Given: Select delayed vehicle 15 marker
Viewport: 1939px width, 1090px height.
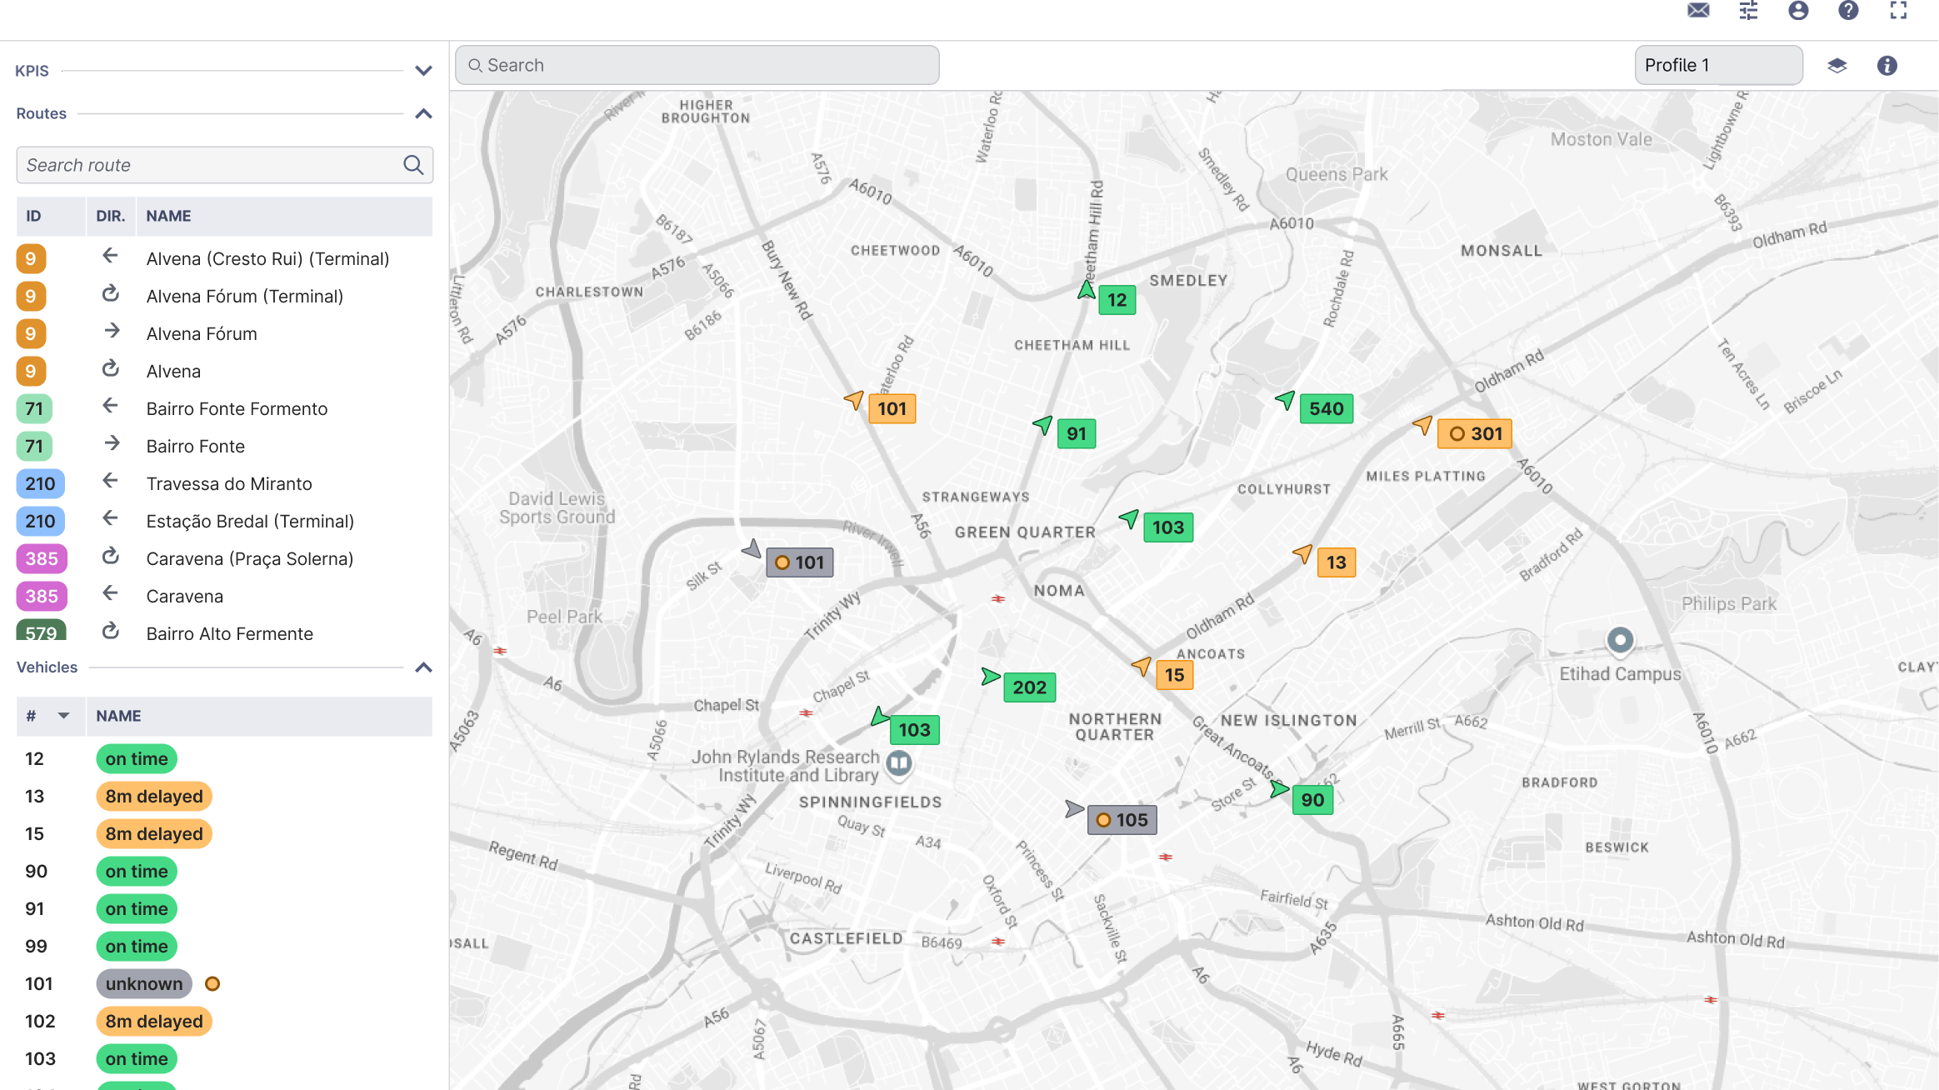Looking at the screenshot, I should pyautogui.click(x=1174, y=675).
